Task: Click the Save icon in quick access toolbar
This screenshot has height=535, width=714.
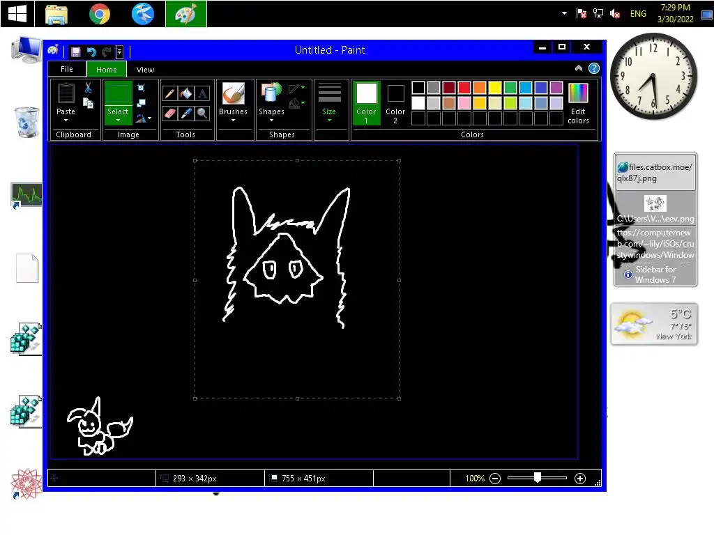Action: coord(75,52)
